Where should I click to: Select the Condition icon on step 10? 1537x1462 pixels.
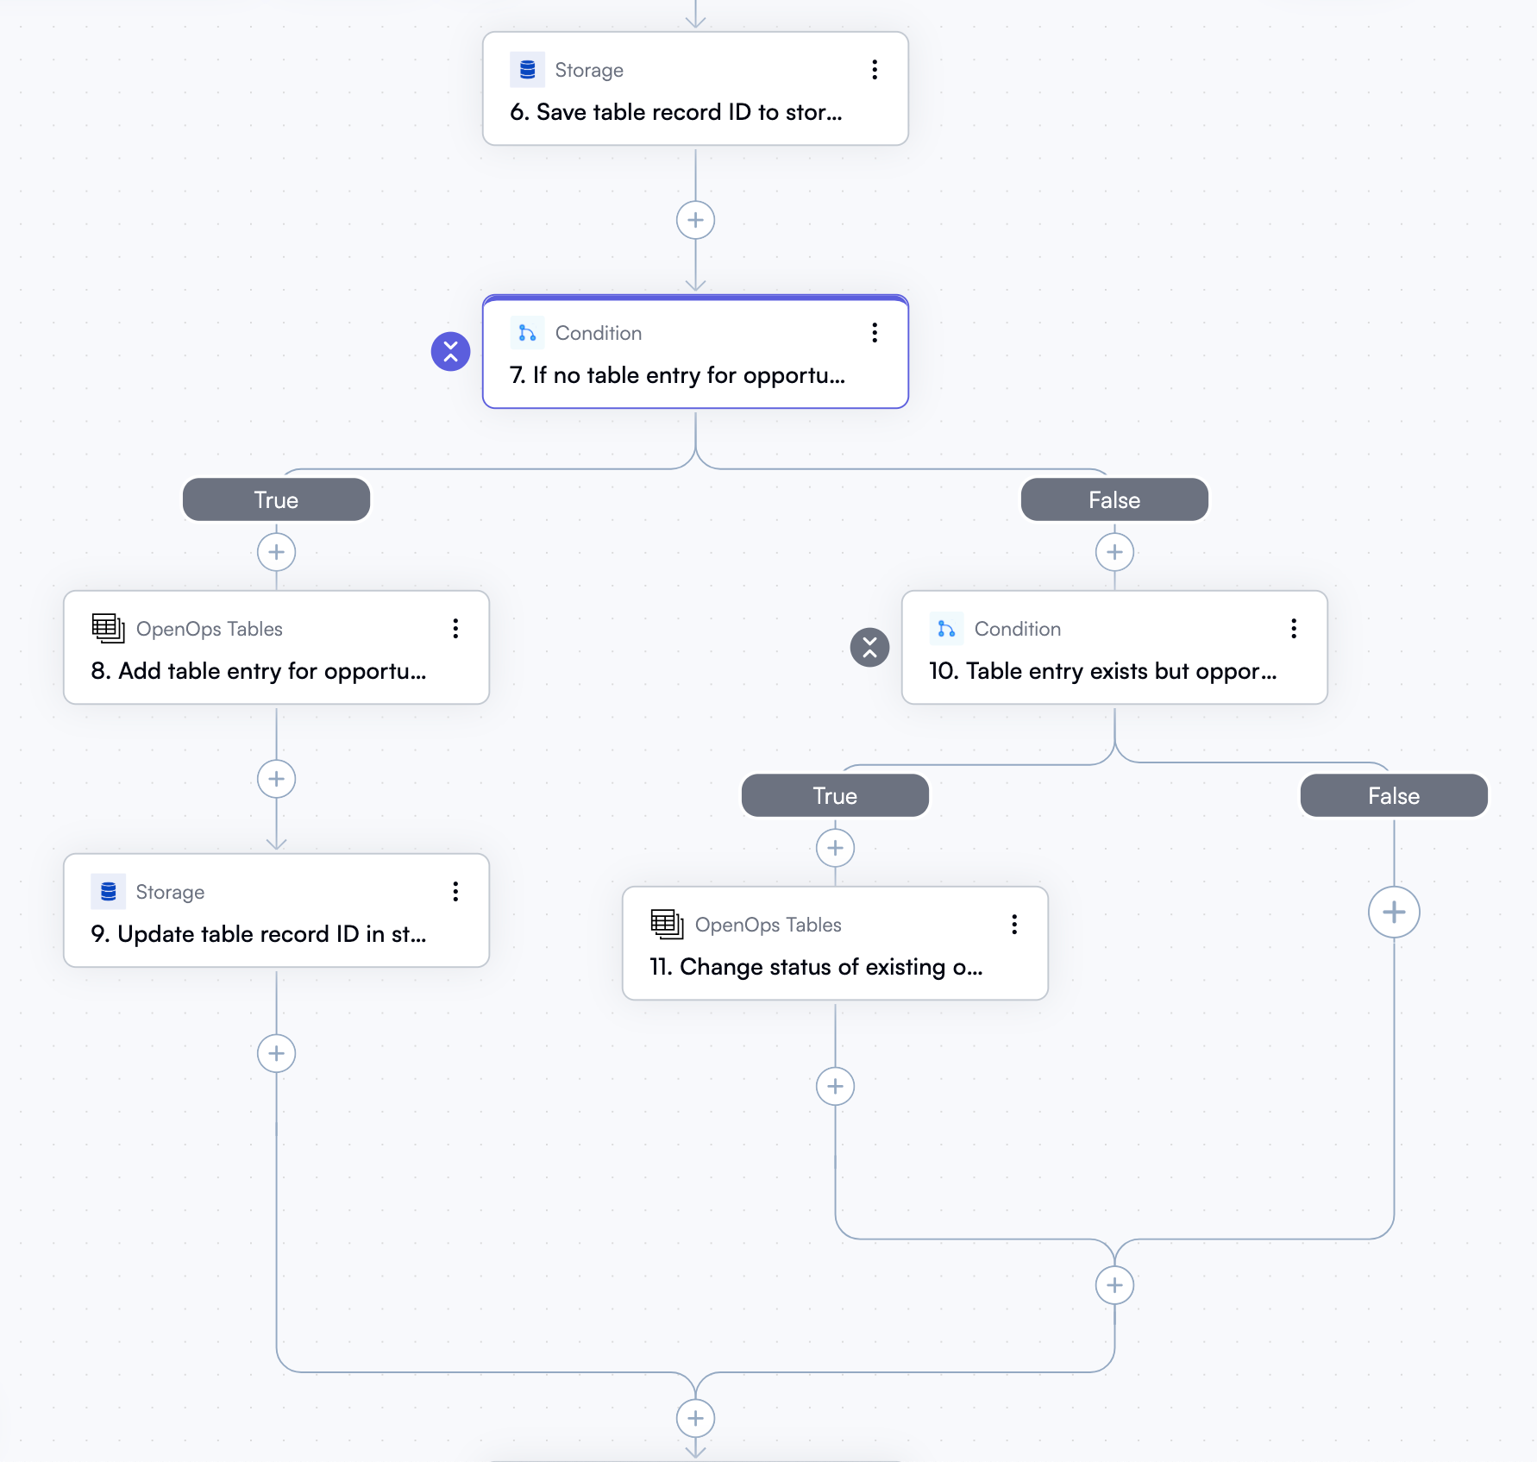pyautogui.click(x=946, y=629)
